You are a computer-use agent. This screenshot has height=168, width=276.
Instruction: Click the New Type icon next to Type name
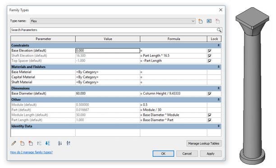click(200, 21)
